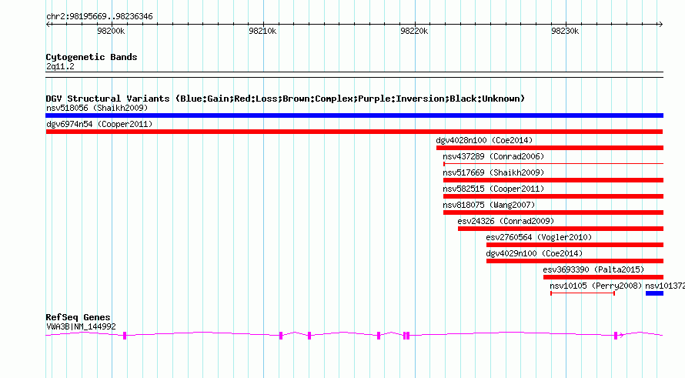
Task: Click the truncated nsv101372 label
Action: (x=665, y=286)
